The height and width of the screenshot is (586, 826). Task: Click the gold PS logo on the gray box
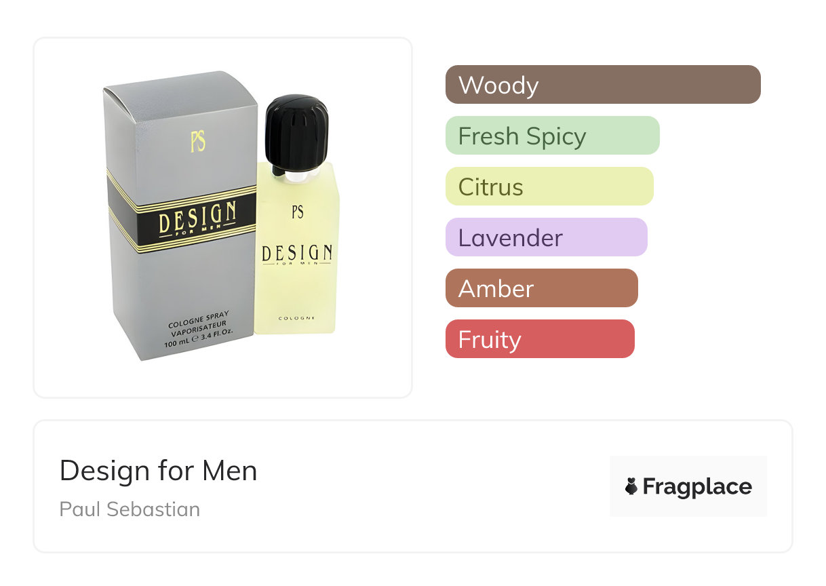[x=198, y=140]
